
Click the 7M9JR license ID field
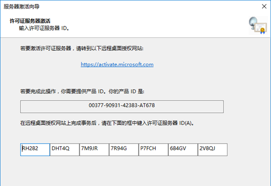pyautogui.click(x=94, y=149)
